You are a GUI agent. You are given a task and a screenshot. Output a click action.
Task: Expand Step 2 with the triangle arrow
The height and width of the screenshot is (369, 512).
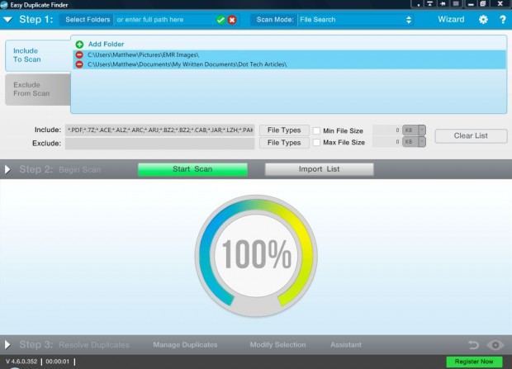7,169
